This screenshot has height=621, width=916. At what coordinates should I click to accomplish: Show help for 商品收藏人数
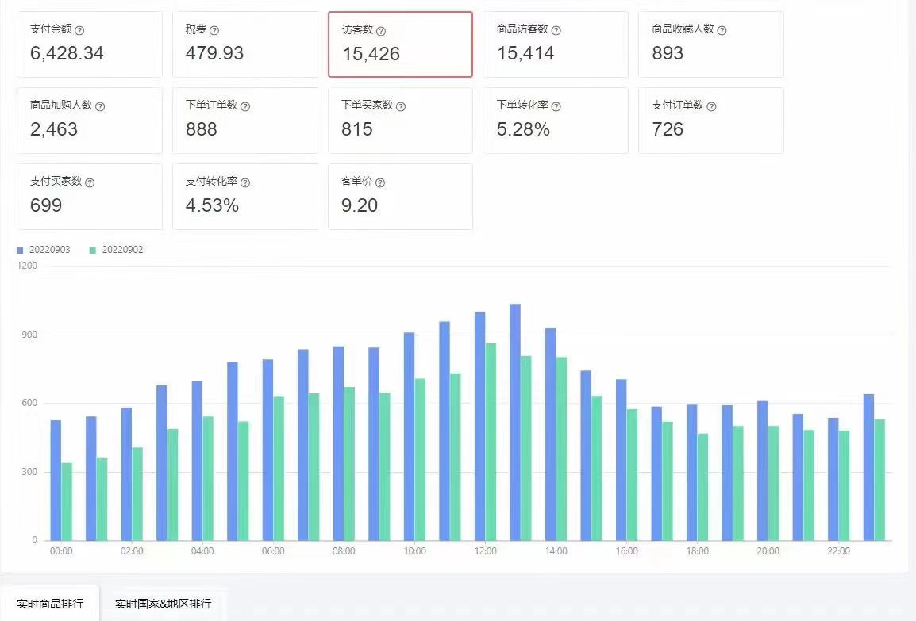[722, 30]
